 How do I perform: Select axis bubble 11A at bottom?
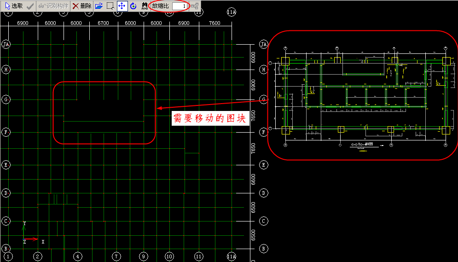coord(232,257)
